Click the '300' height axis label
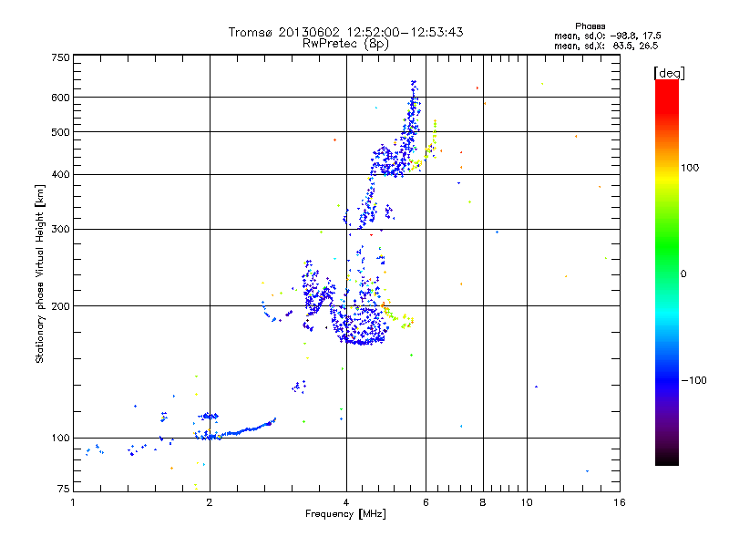This screenshot has width=729, height=547. click(x=60, y=230)
